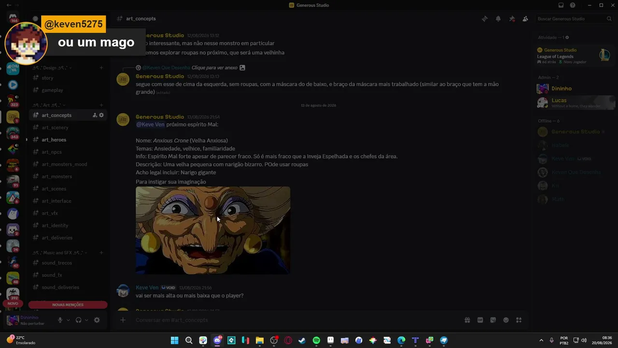This screenshot has height=348, width=618.
Task: Open the taskbar weather widget 22°C
Action: click(x=21, y=340)
